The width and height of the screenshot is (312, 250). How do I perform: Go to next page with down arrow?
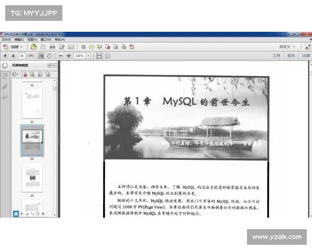[x=13, y=56]
